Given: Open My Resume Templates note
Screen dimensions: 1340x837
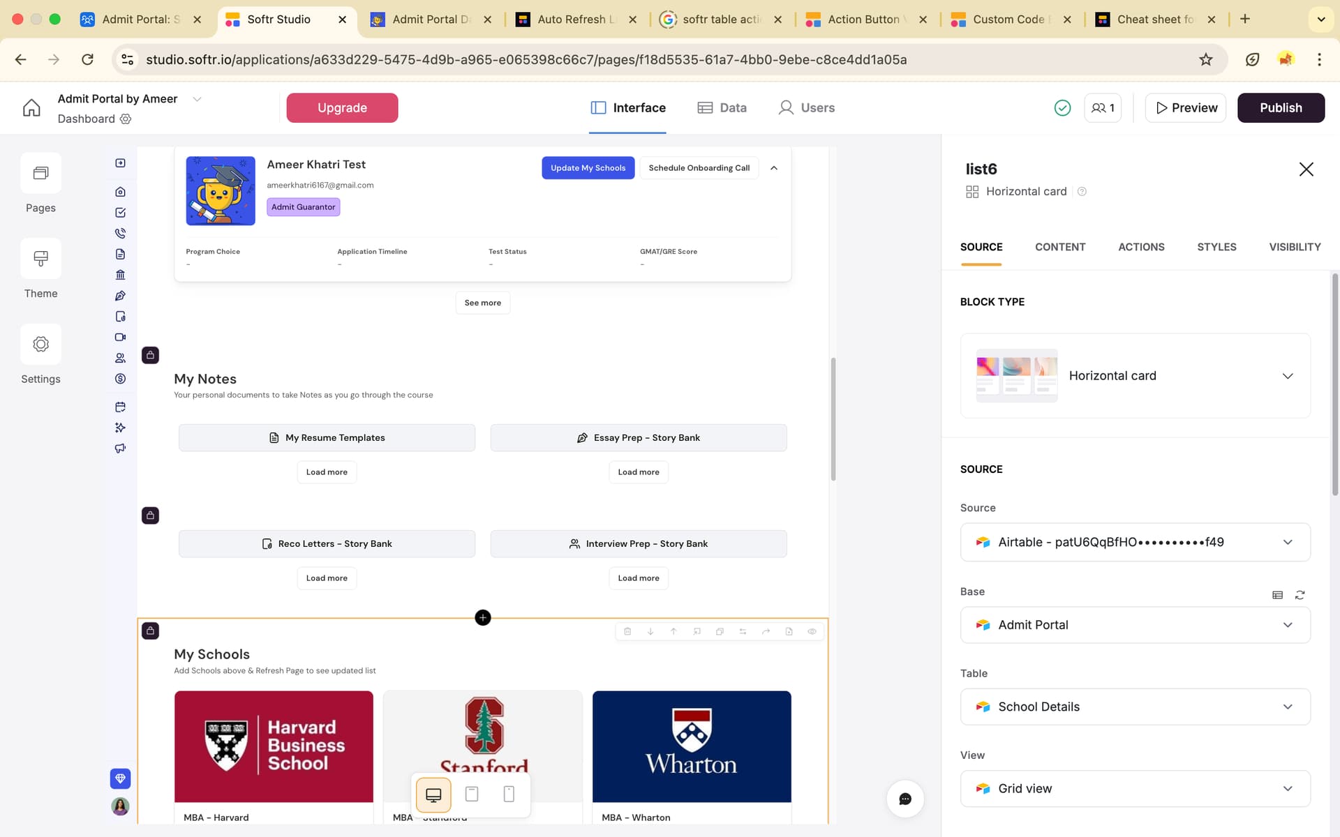Looking at the screenshot, I should [x=327, y=438].
